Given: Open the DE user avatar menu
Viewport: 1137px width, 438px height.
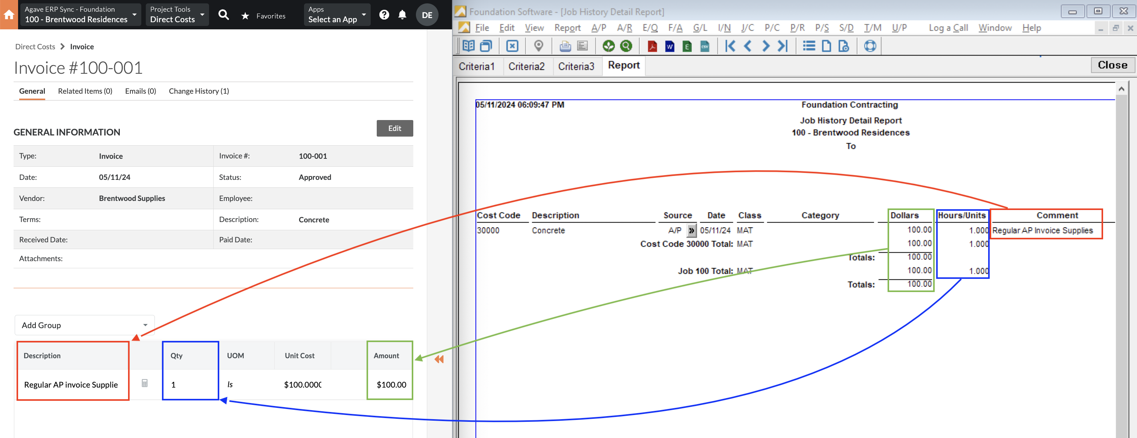Looking at the screenshot, I should [427, 15].
